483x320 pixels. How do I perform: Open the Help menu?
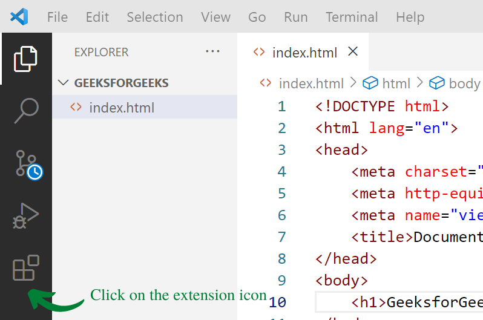[x=410, y=17]
